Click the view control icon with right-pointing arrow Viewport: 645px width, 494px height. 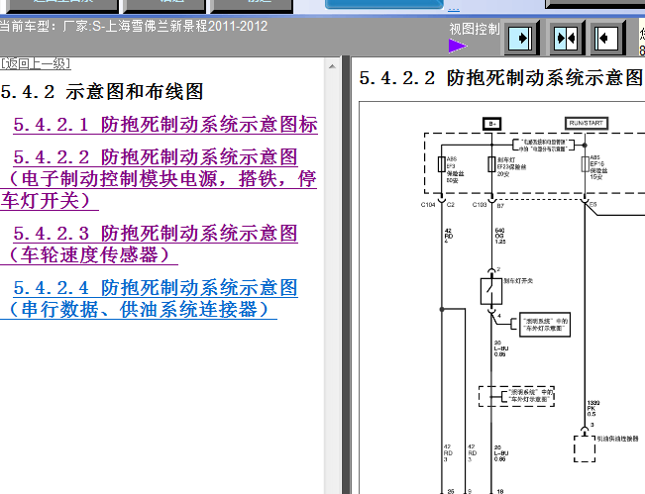click(521, 39)
